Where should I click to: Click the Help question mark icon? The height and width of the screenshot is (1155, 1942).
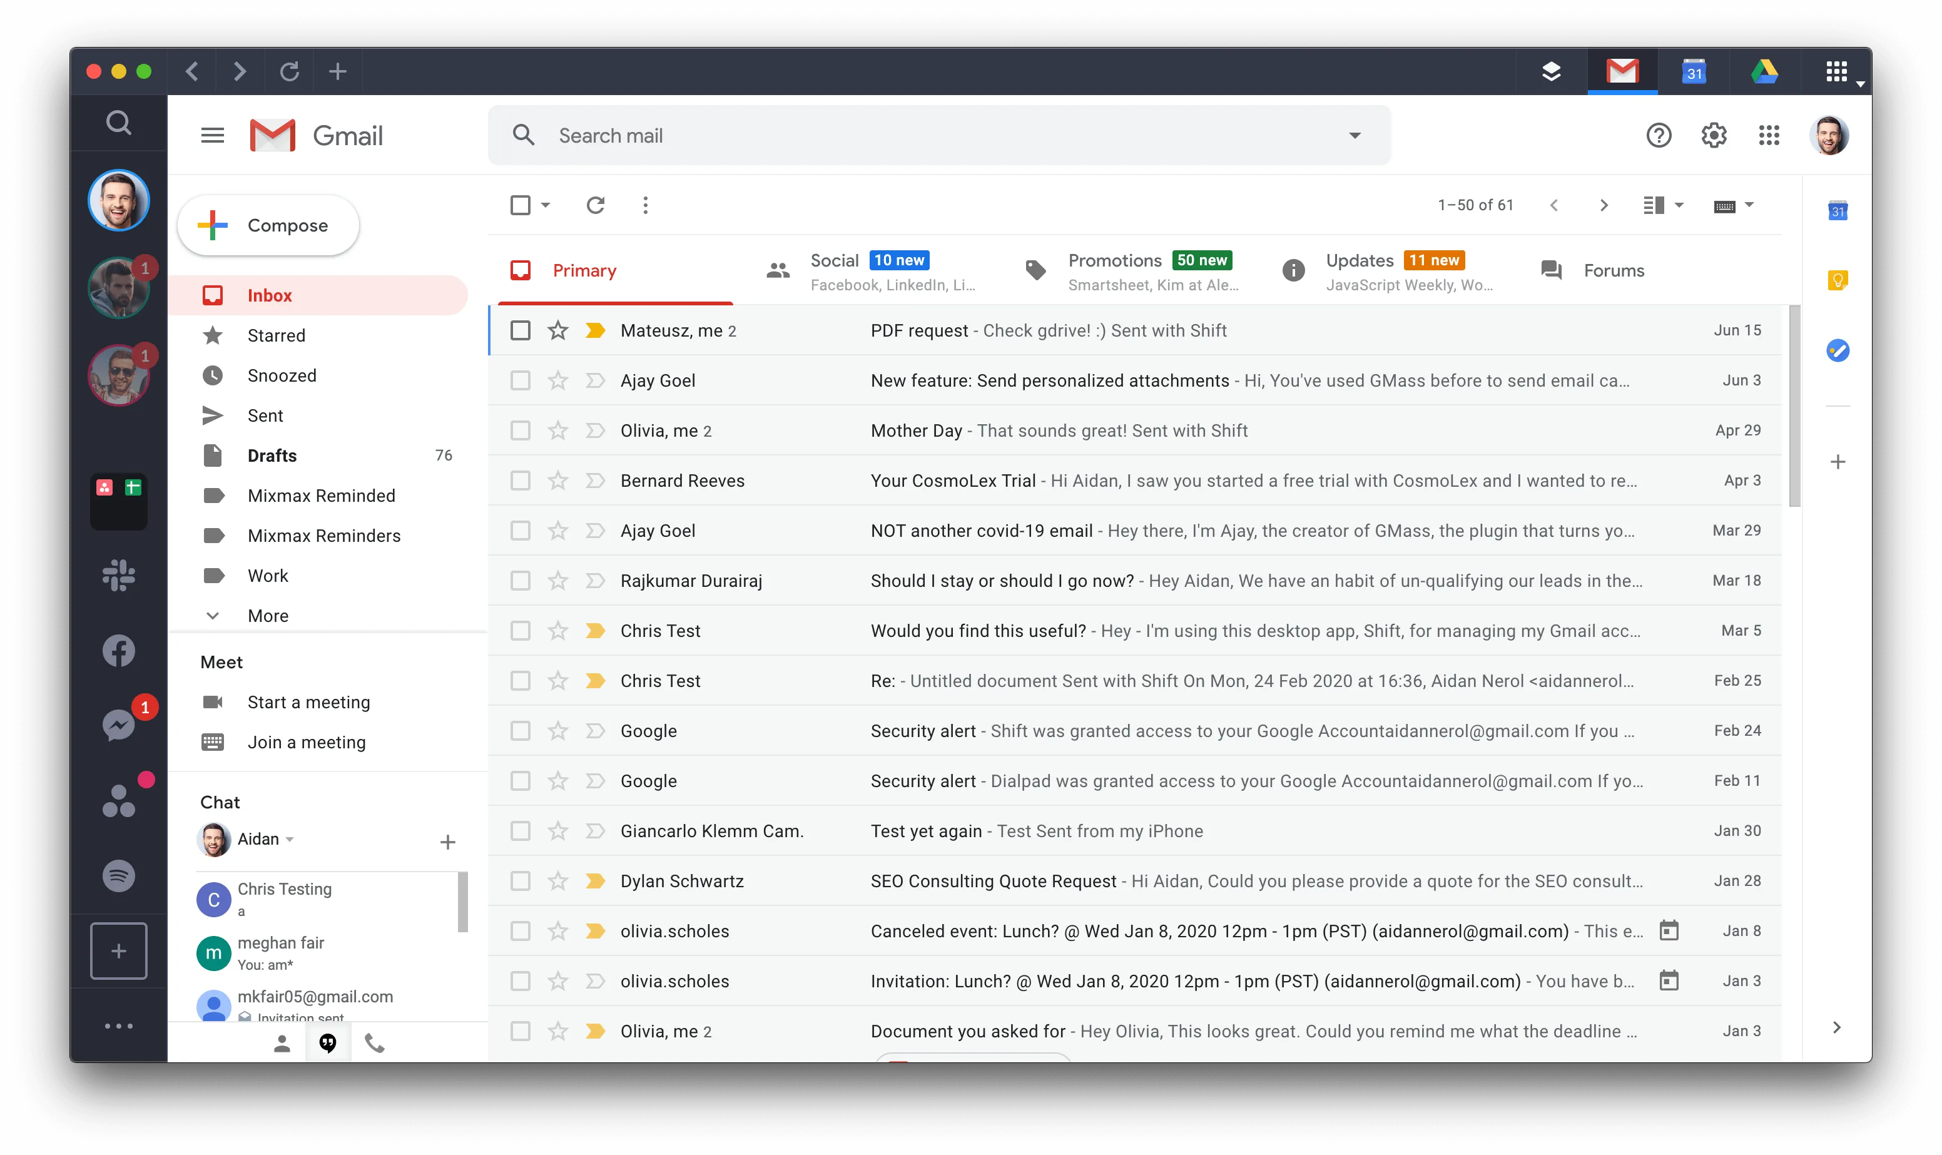pos(1659,135)
